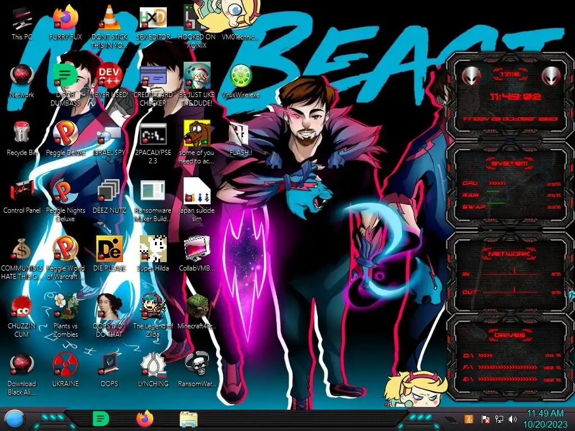Viewport: 575px width, 431px height.
Task: Open the HxD SEX EDITOR shortcut
Action: 153,24
